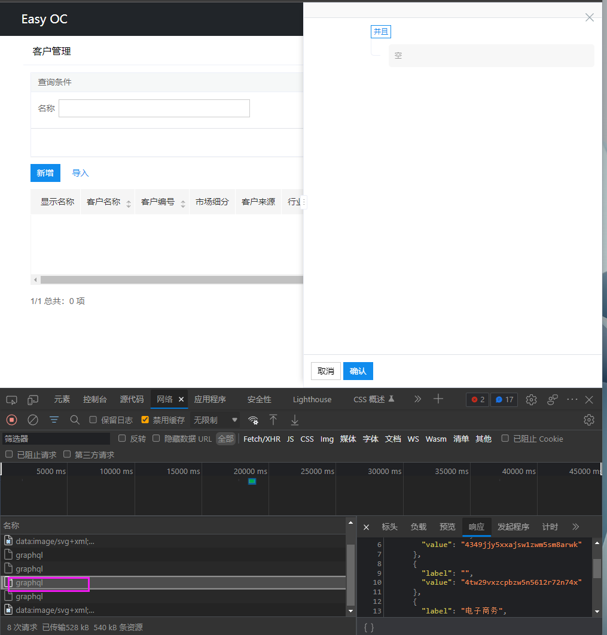The height and width of the screenshot is (635, 607).
Task: Click the messages badge showing 17
Action: [x=504, y=400]
